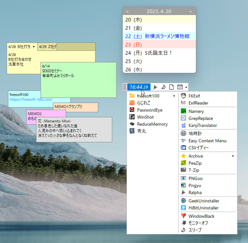Open F6Exif in the launcher menu
This screenshot has height=243, width=248.
[x=195, y=96]
